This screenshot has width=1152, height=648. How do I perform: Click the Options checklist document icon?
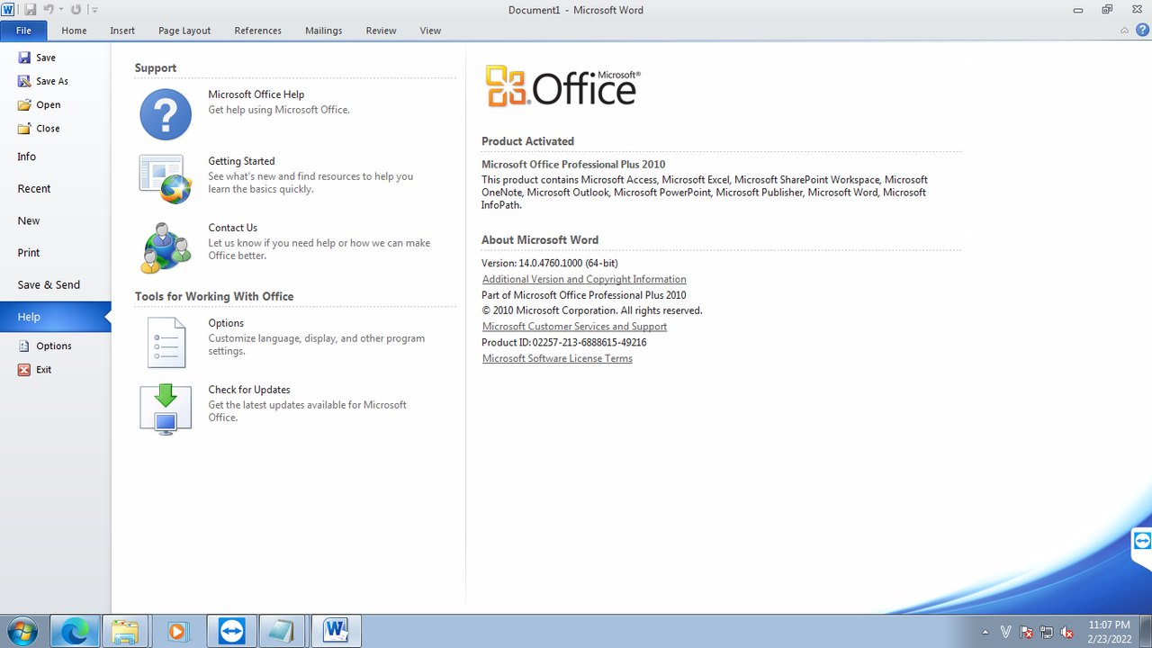pyautogui.click(x=166, y=342)
